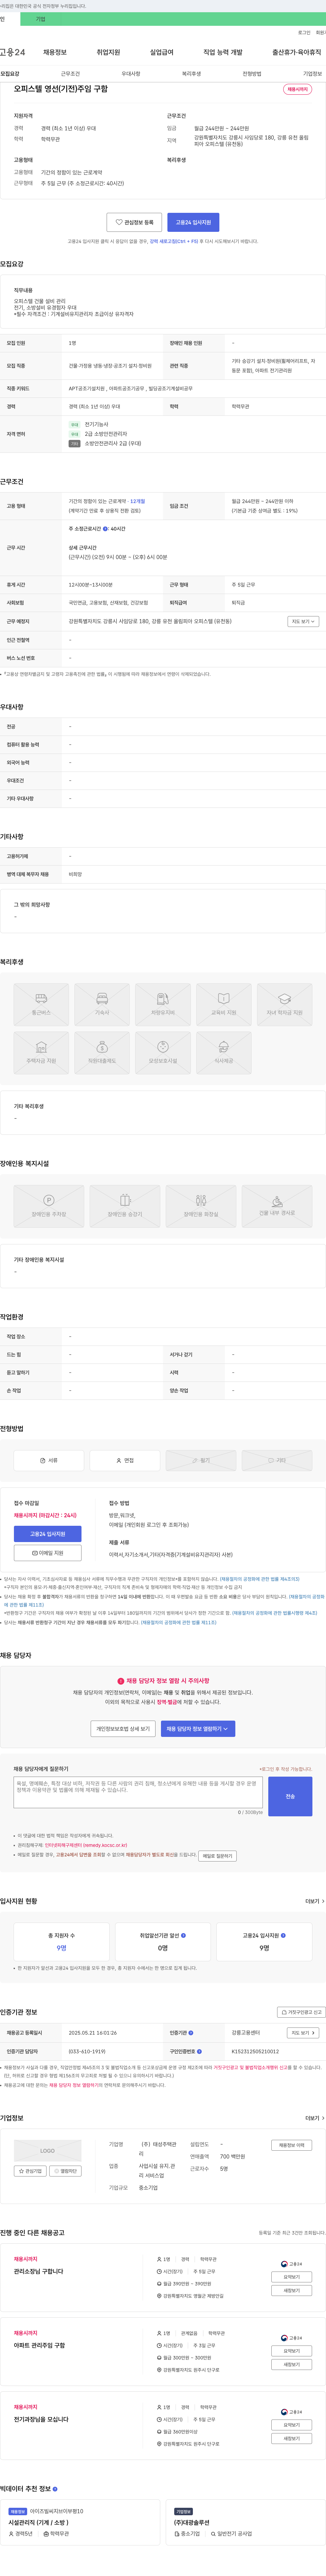This screenshot has height=2576, width=326.
Task: Click the 장애인용 승강기 facility icon
Action: click(125, 1206)
